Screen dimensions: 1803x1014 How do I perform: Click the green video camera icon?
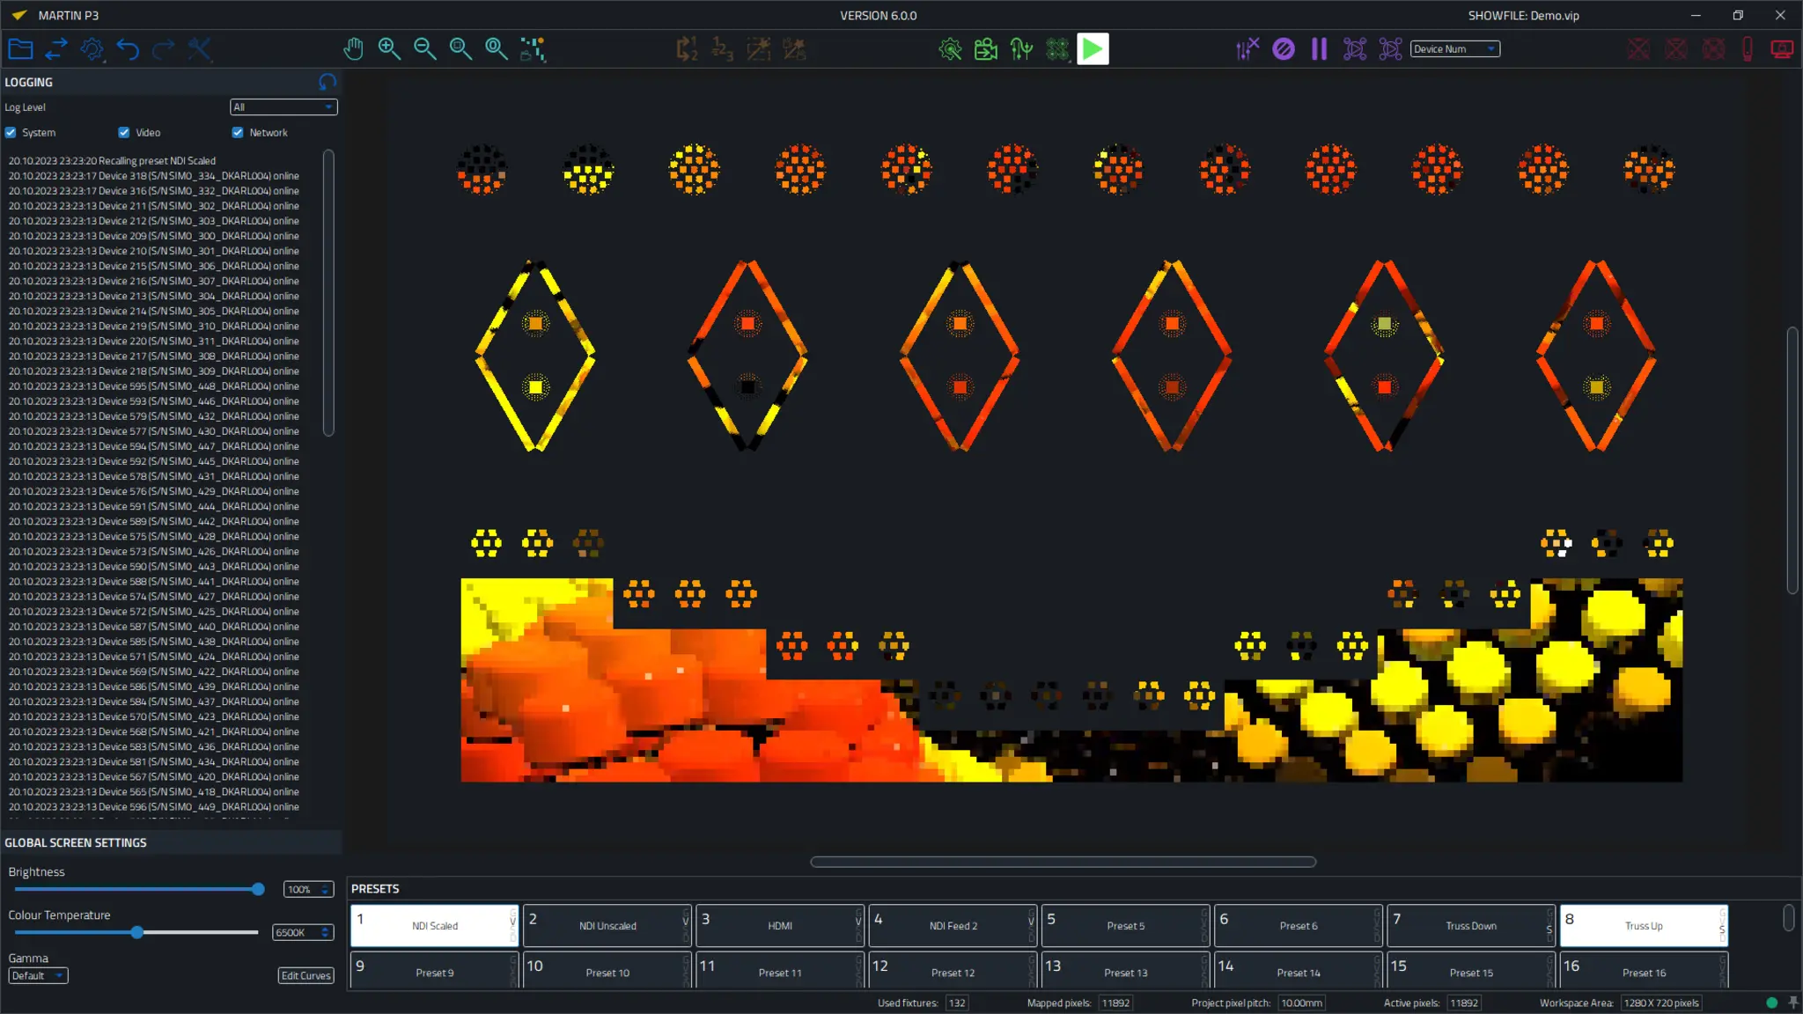986,49
